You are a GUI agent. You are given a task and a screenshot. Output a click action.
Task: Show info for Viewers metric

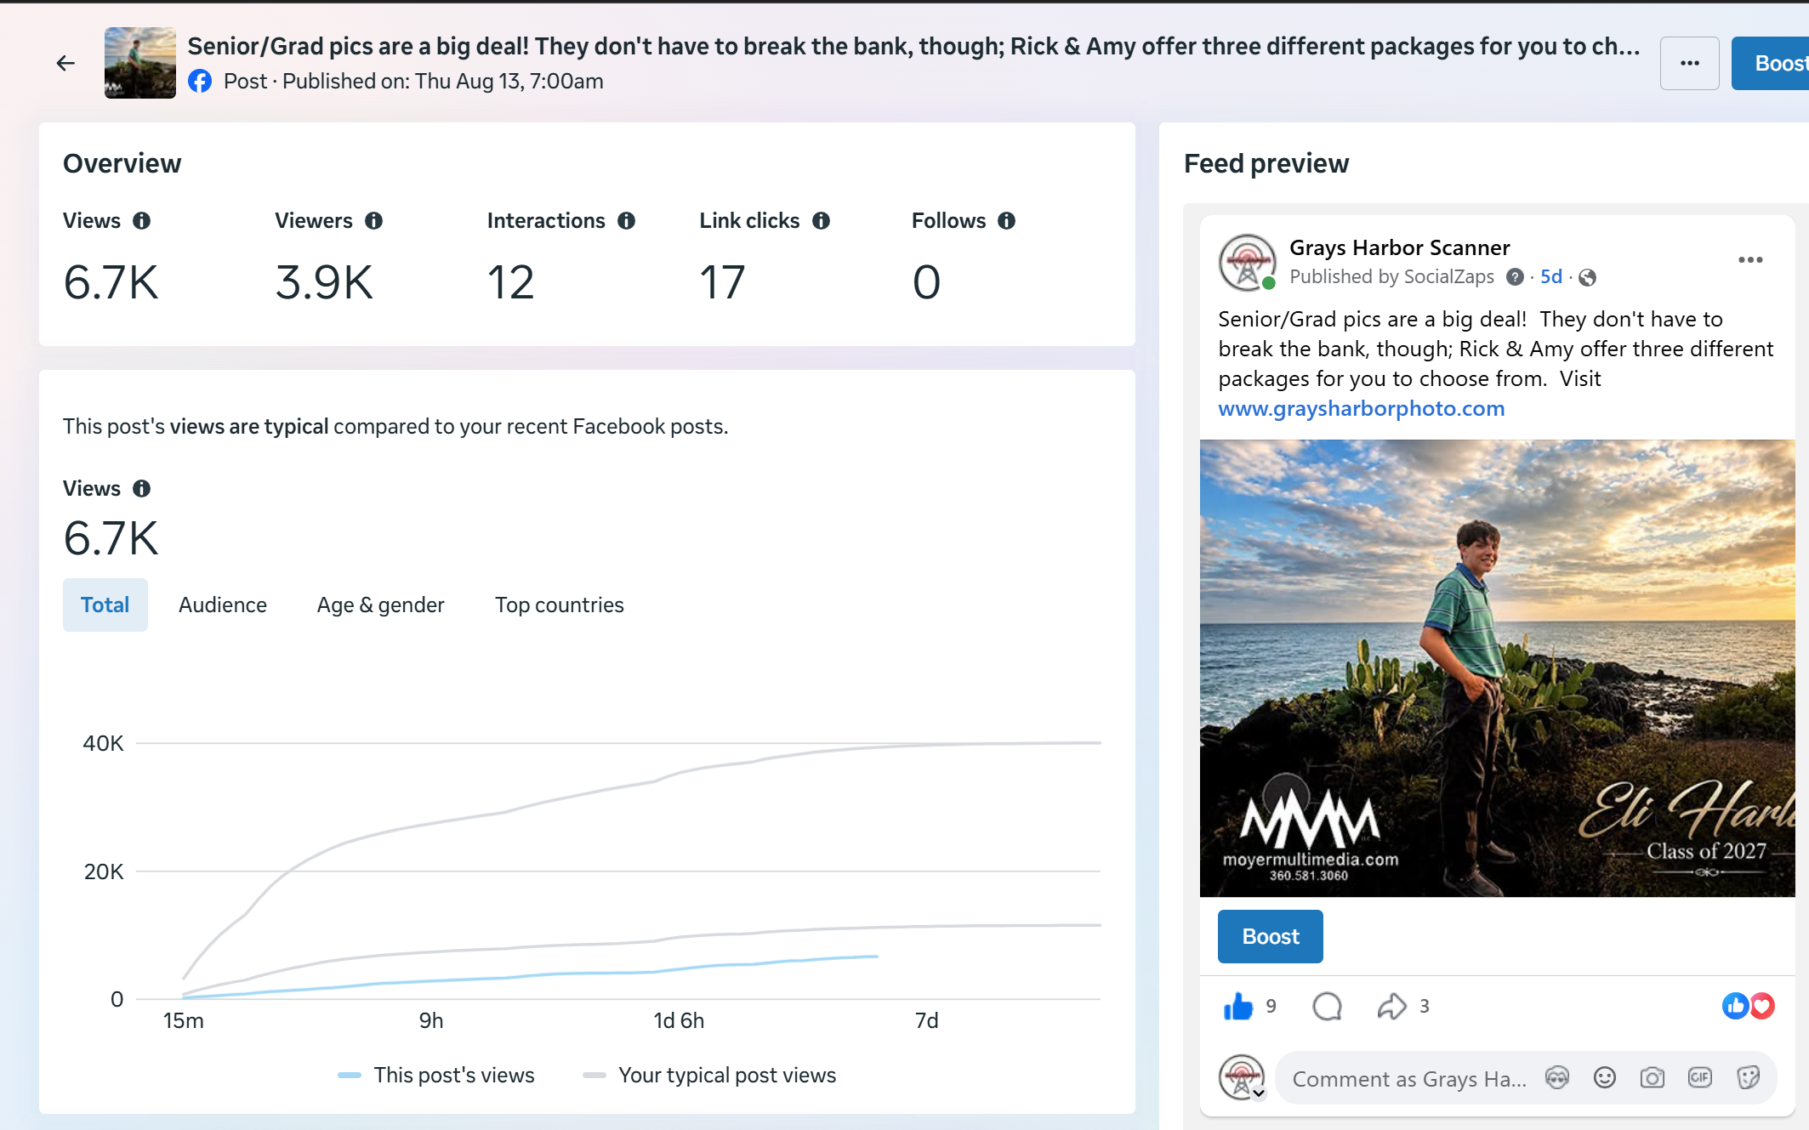pyautogui.click(x=374, y=221)
